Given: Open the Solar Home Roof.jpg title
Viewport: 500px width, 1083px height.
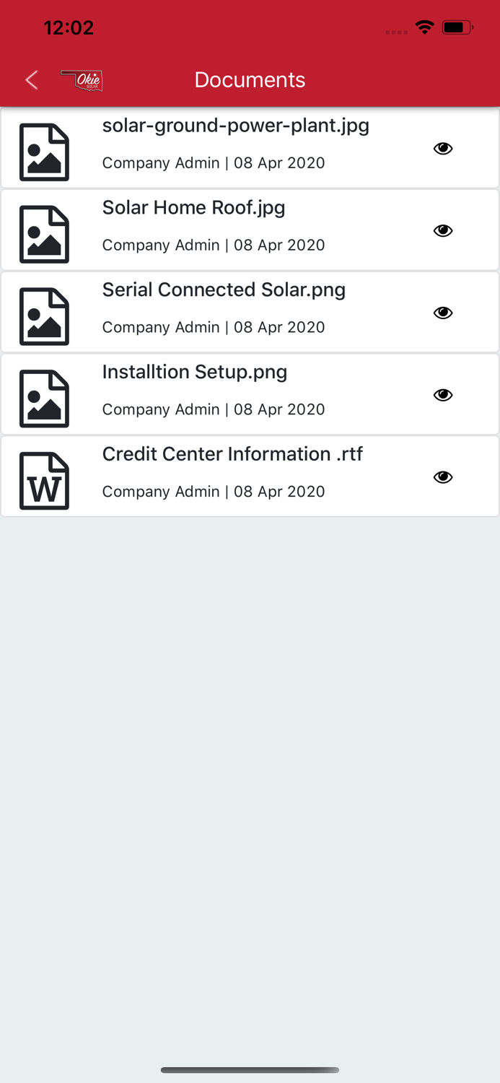Looking at the screenshot, I should pos(194,208).
